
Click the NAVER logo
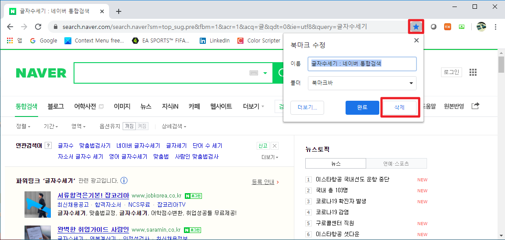[41, 73]
